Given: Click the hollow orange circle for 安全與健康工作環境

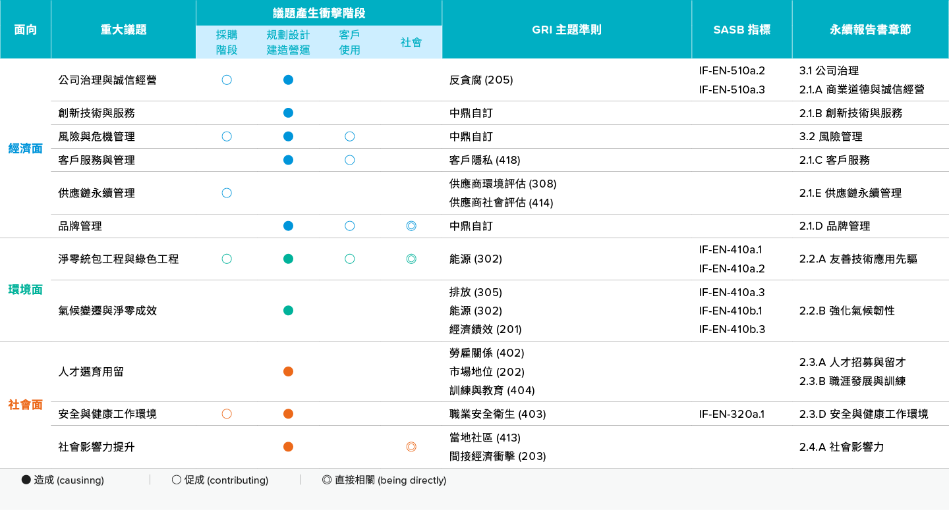Looking at the screenshot, I should point(227,414).
